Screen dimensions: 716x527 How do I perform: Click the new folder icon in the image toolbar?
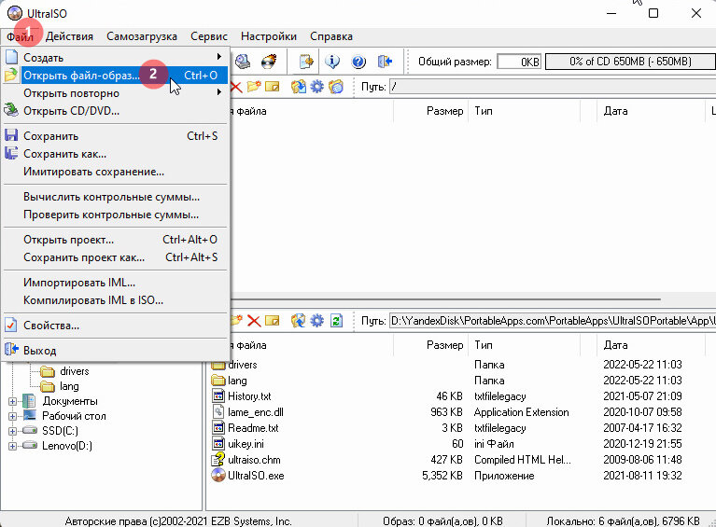click(254, 87)
